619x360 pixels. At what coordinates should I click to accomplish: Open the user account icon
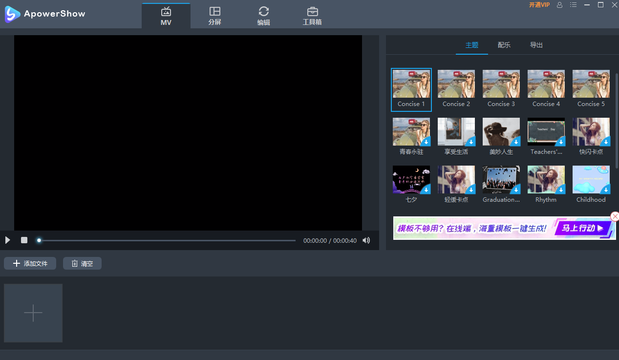(x=560, y=5)
